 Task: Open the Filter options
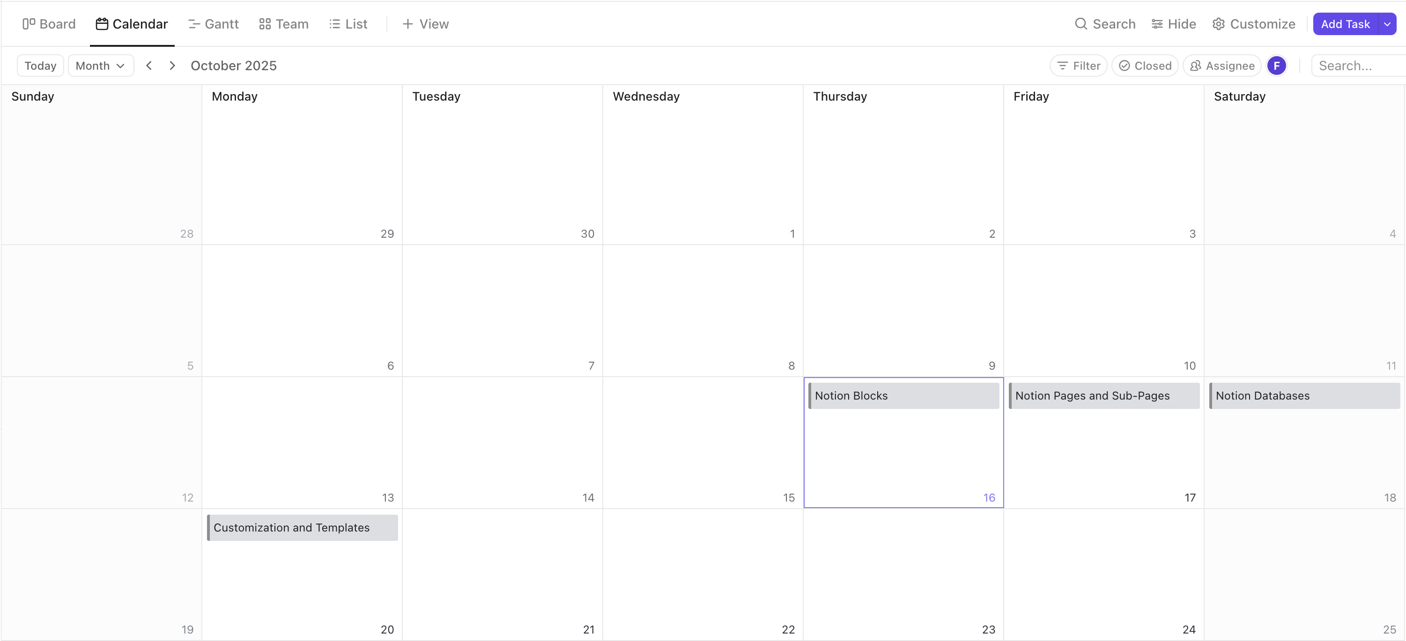(x=1079, y=66)
